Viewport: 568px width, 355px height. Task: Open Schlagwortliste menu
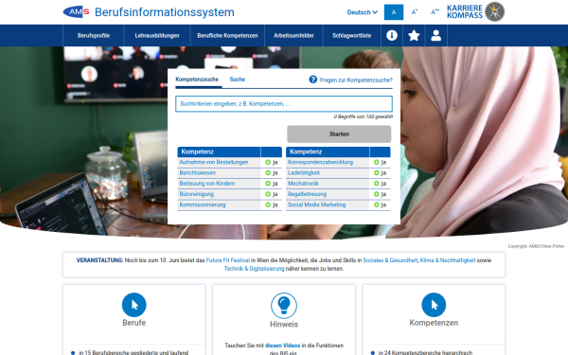pyautogui.click(x=352, y=36)
